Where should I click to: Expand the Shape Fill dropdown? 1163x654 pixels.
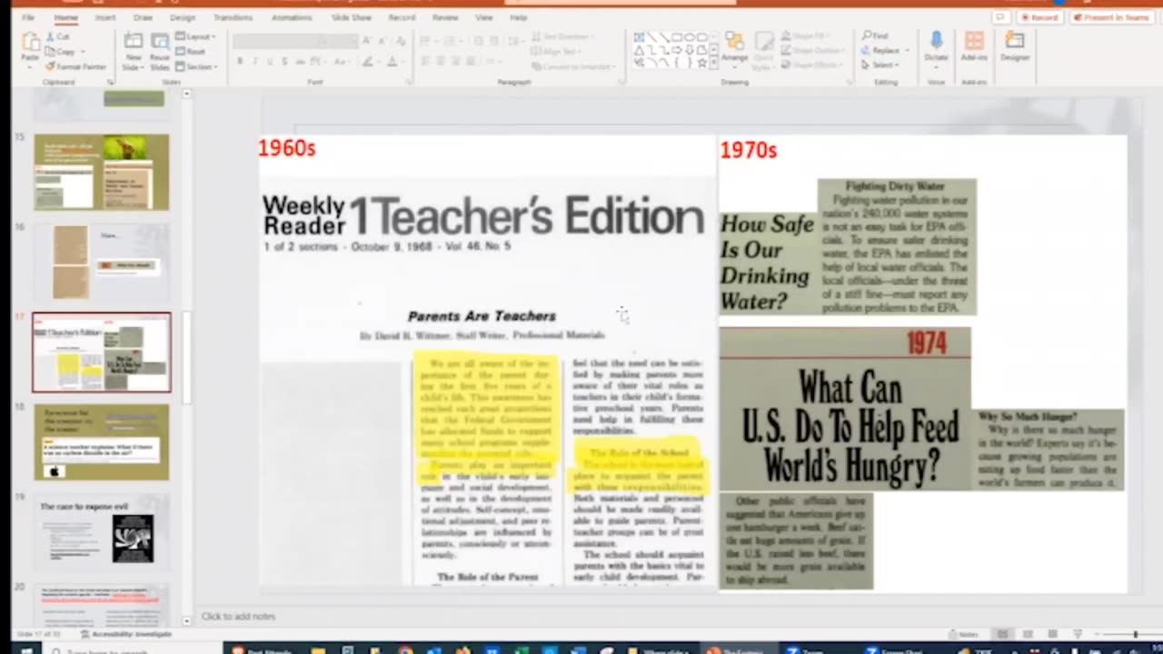[x=808, y=36]
